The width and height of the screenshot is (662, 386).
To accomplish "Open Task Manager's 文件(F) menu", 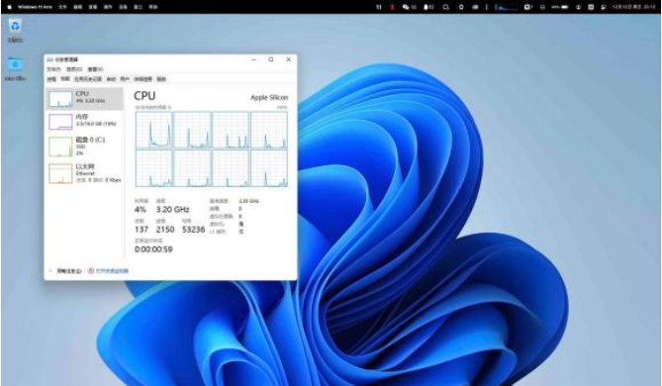I will (x=53, y=69).
